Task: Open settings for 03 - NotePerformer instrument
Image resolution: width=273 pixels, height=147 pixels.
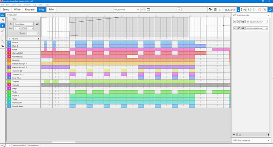Action: click(x=243, y=28)
